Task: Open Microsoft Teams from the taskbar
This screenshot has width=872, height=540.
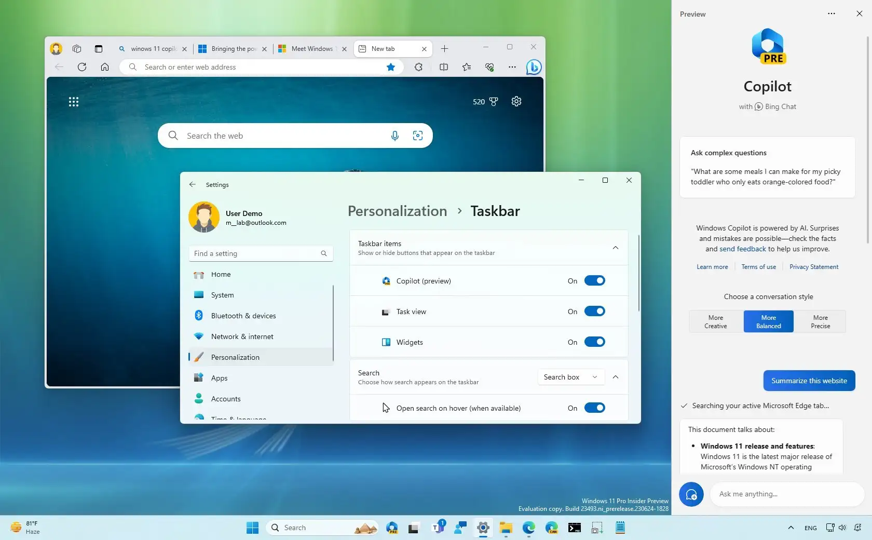Action: (x=439, y=527)
